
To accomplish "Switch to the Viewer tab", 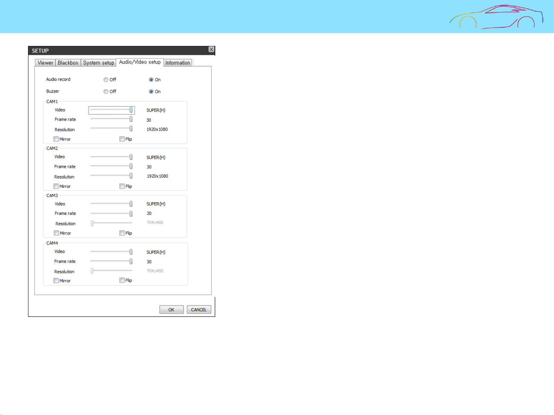I will (45, 63).
